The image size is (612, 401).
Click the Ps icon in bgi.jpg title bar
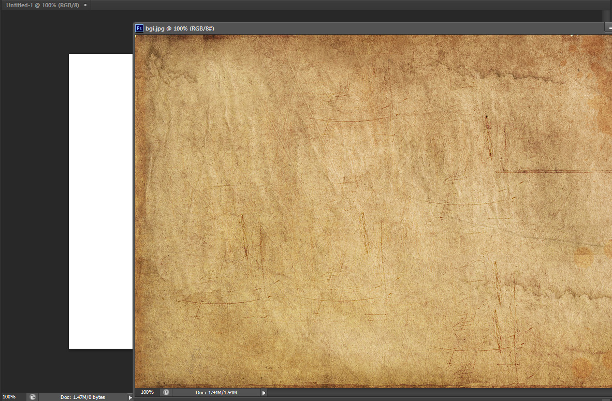[x=139, y=28]
